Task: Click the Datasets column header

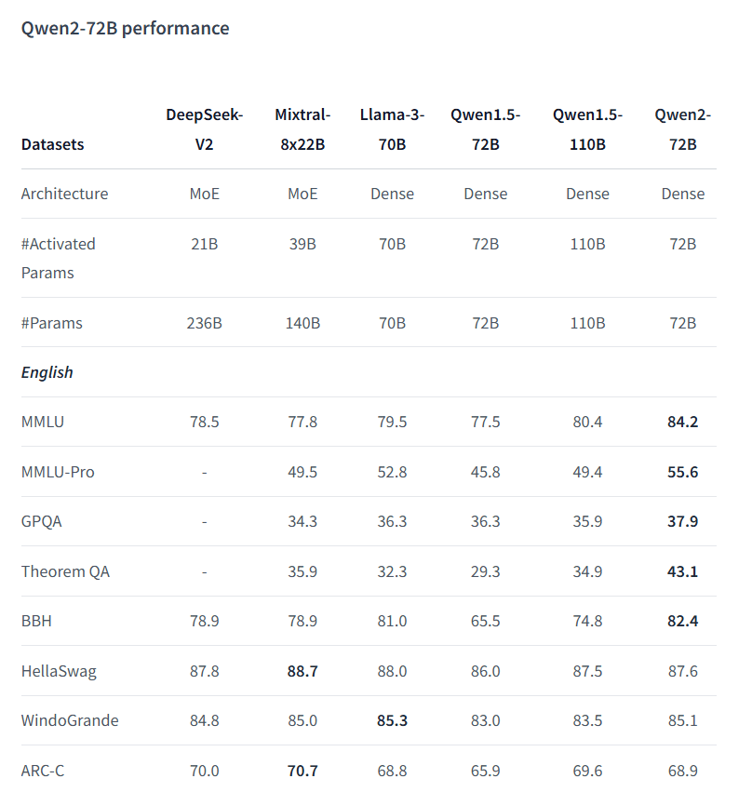Action: coord(52,144)
